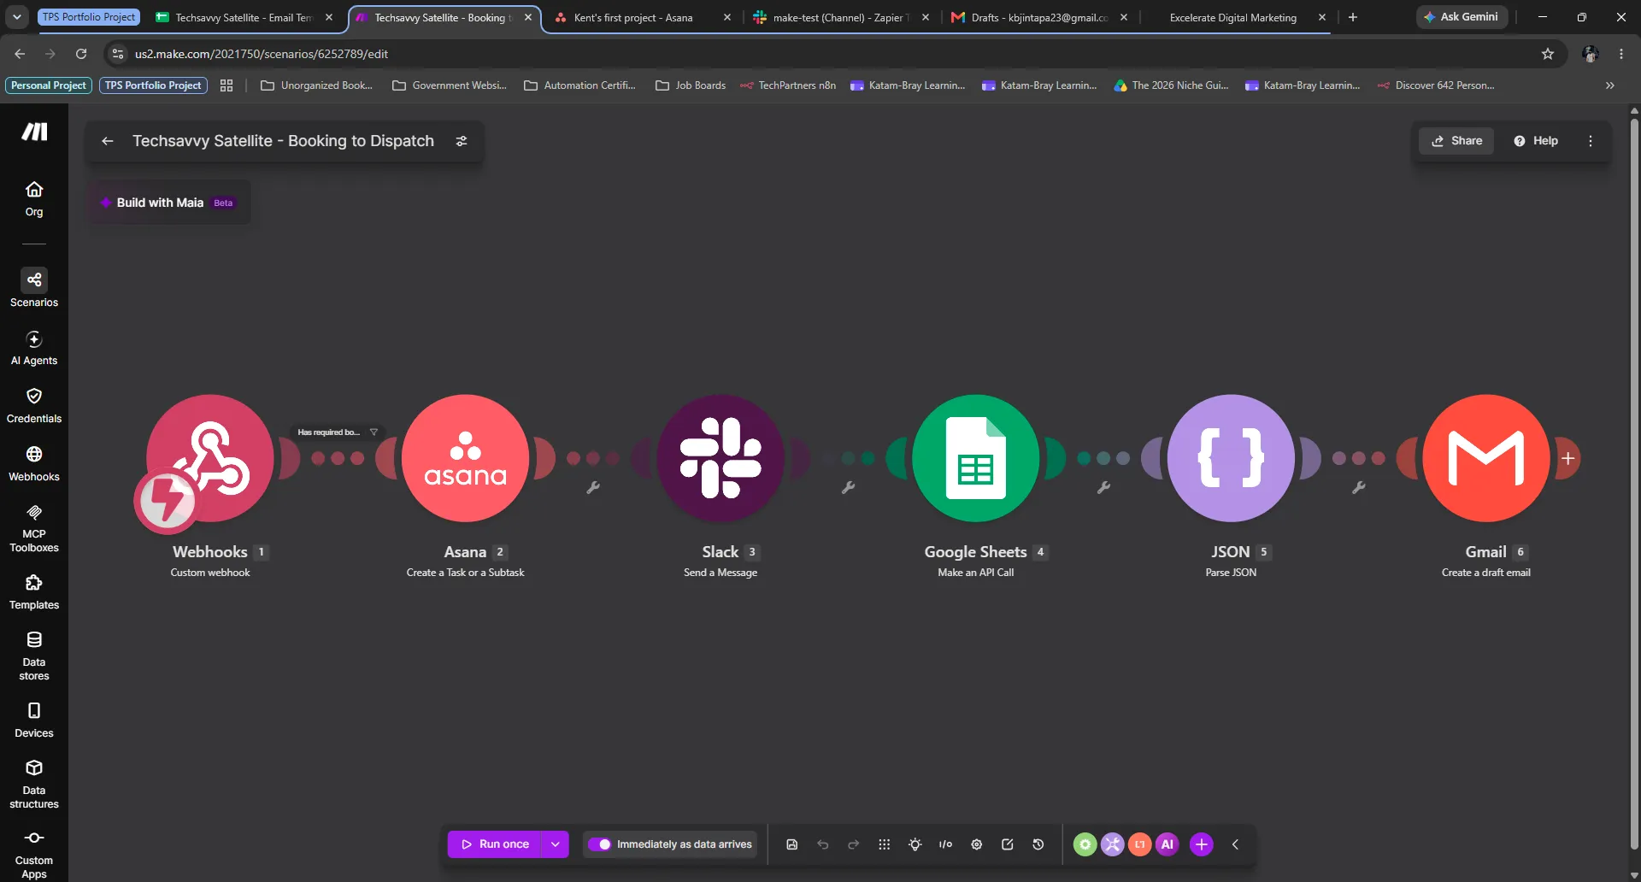Screen dimensions: 1641x882
Task: Click the Explain flow lightbulb icon
Action: pyautogui.click(x=915, y=844)
